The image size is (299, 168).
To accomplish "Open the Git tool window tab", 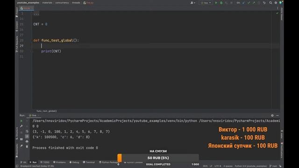I will (23, 162).
